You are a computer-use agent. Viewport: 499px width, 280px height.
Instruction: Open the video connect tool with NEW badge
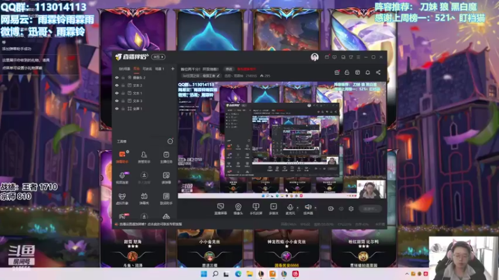pyautogui.click(x=122, y=178)
